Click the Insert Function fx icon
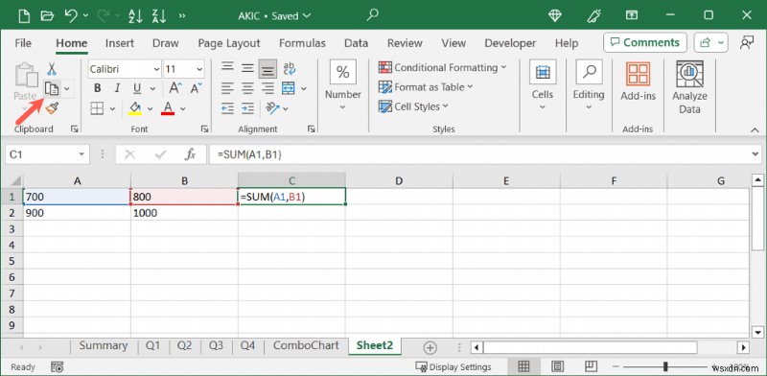767x376 pixels. click(190, 154)
